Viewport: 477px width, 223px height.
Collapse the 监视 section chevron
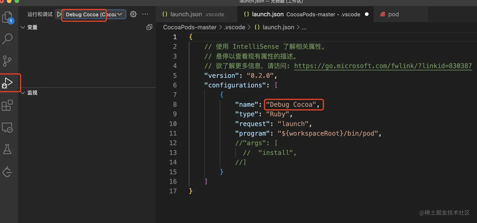pos(23,93)
